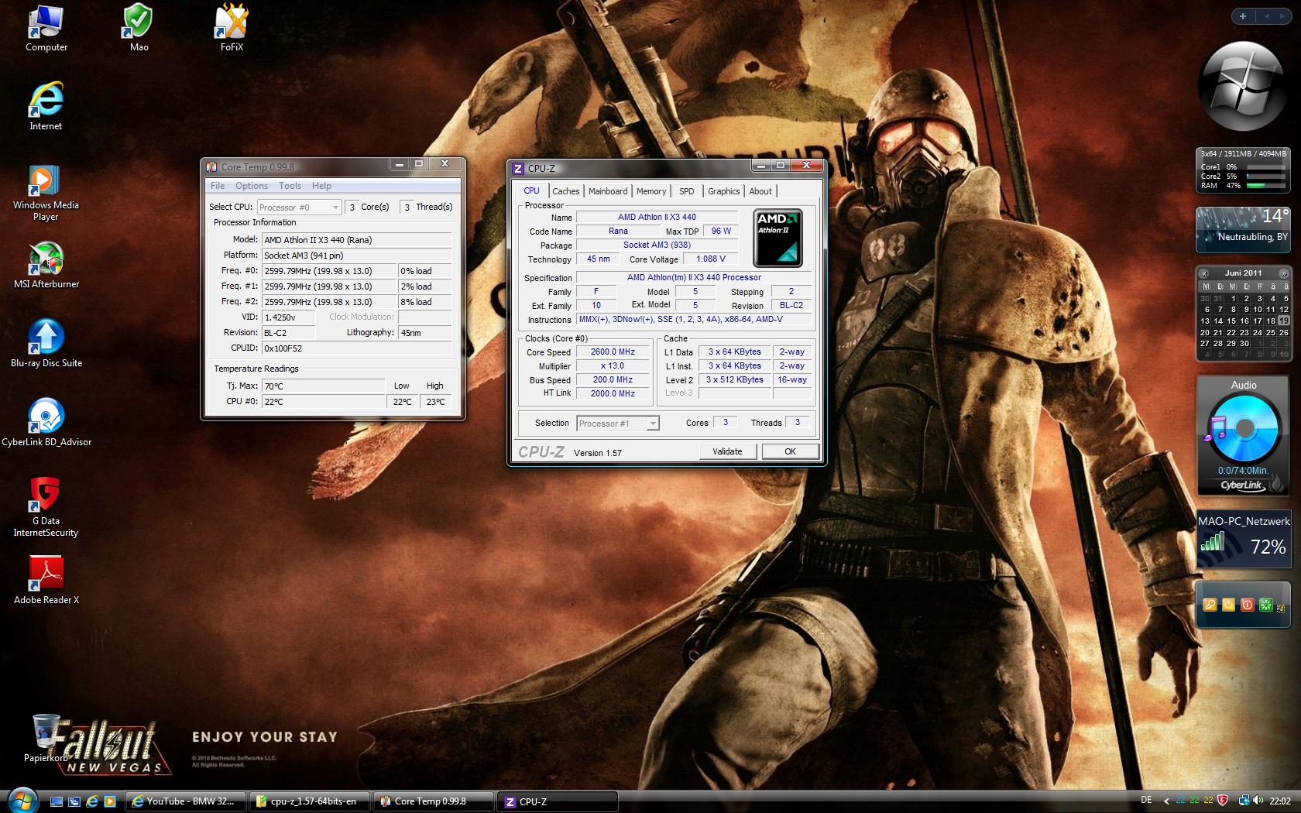Click Show Desktop in Quick Launch
Screen dimensions: 1301x813
[x=57, y=801]
